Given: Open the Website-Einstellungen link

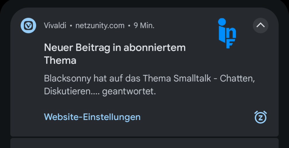Looking at the screenshot, I should tap(92, 117).
